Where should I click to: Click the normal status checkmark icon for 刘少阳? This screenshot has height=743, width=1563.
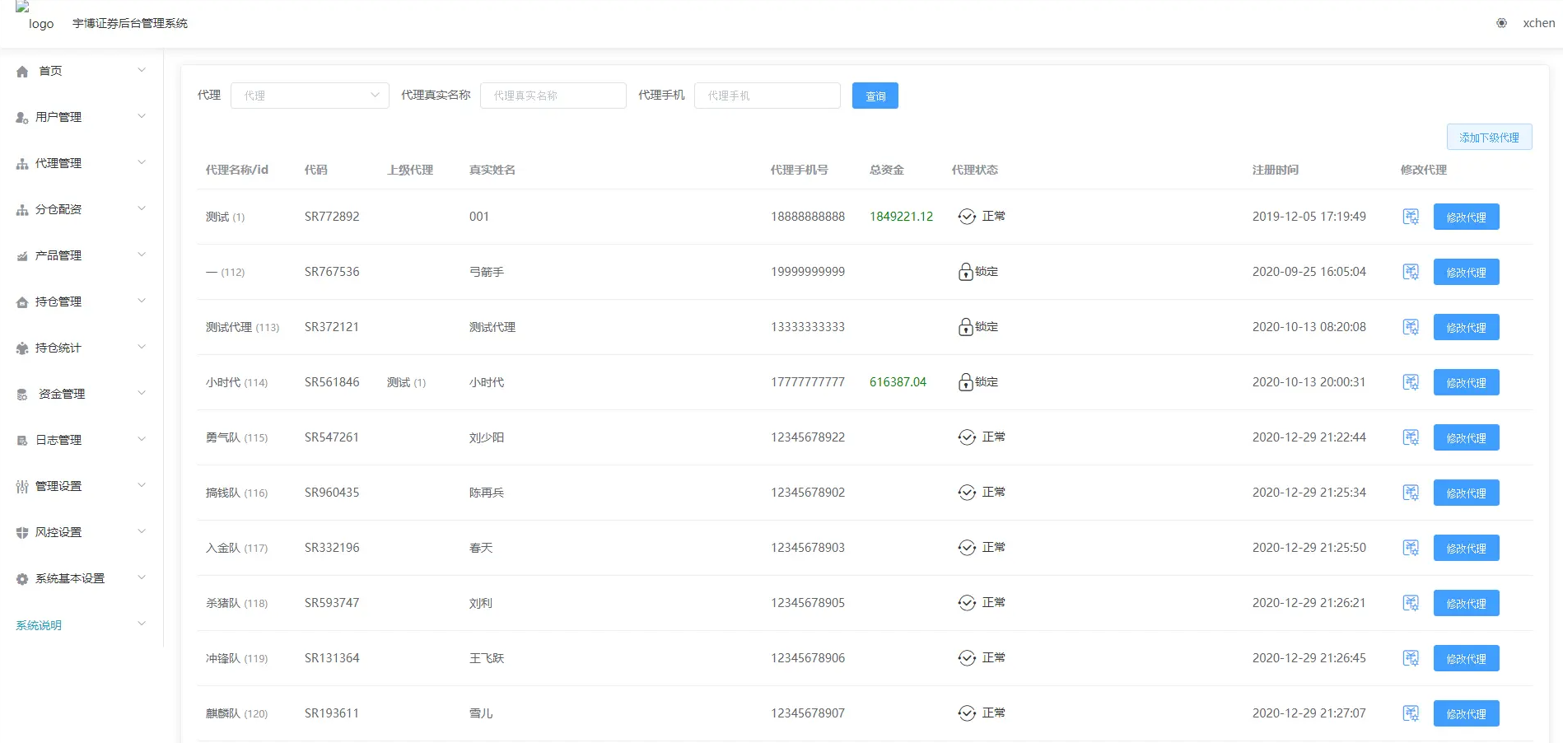click(967, 437)
